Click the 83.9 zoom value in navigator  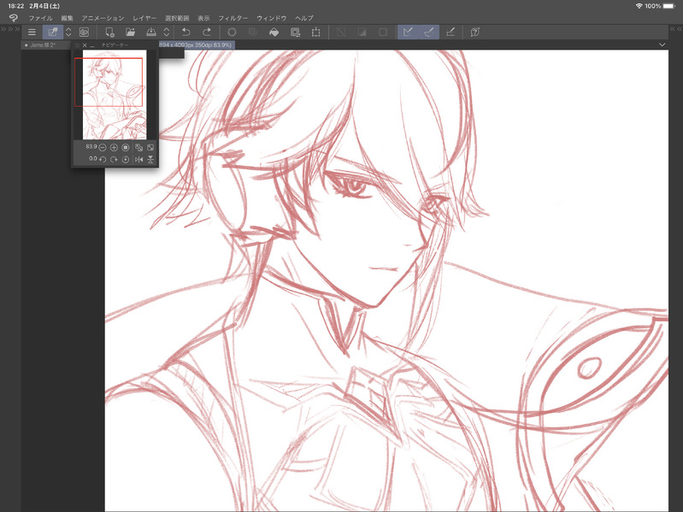pyautogui.click(x=91, y=147)
